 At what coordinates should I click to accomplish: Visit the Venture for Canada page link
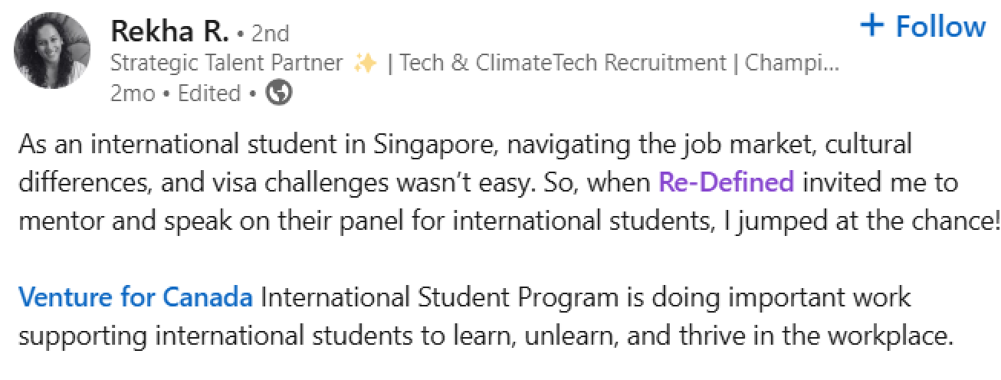[x=135, y=296]
